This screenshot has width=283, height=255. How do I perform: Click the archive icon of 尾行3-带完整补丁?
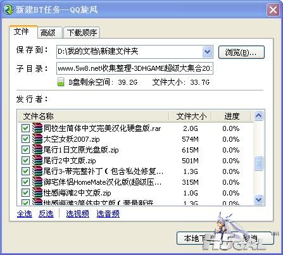[37, 171]
